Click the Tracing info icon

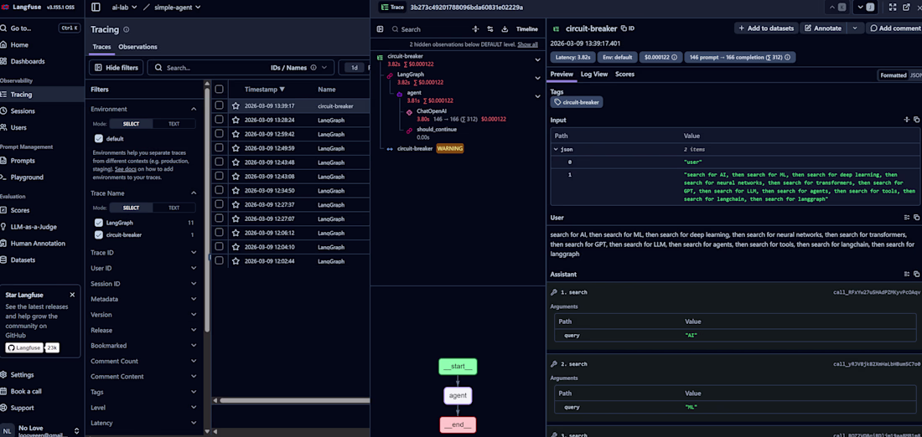click(127, 29)
